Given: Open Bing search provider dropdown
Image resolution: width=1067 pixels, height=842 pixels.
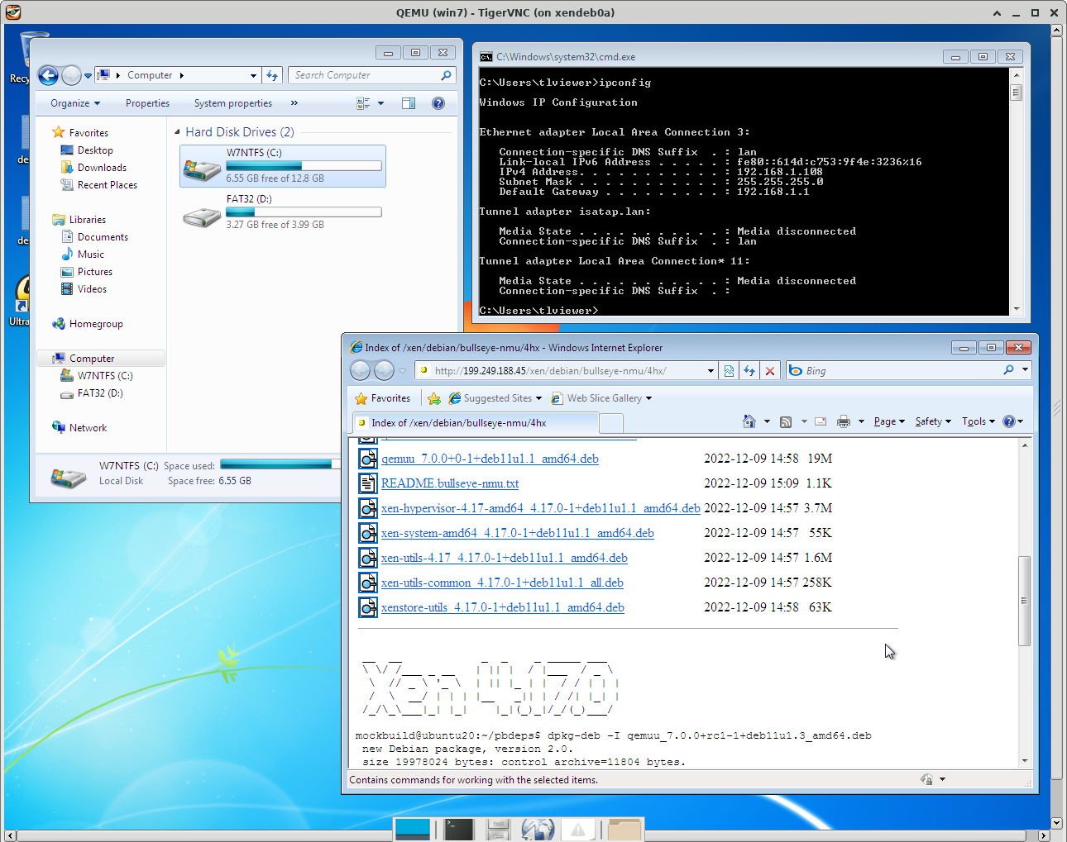Looking at the screenshot, I should tap(1025, 370).
